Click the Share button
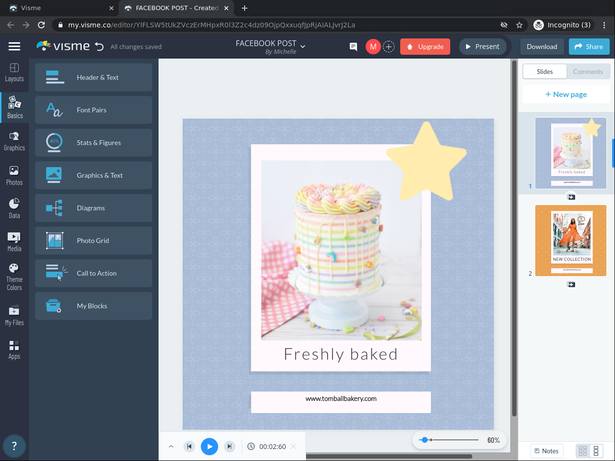615x461 pixels. pyautogui.click(x=589, y=47)
